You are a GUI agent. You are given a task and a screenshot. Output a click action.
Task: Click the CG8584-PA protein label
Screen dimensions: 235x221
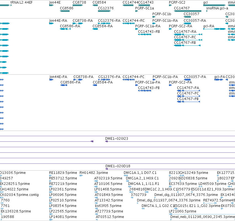[103, 82]
